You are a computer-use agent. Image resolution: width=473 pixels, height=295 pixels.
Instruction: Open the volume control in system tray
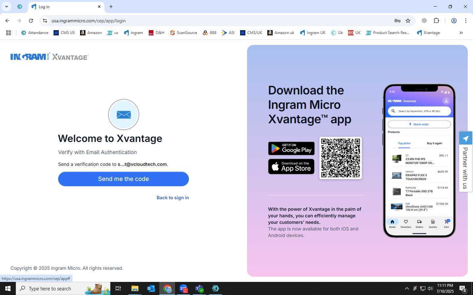tap(430, 288)
